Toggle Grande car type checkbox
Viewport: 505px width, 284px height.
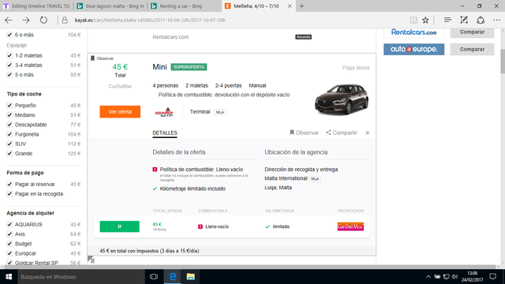[x=9, y=154]
